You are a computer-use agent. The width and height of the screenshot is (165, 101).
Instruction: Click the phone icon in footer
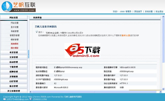click(30, 99)
